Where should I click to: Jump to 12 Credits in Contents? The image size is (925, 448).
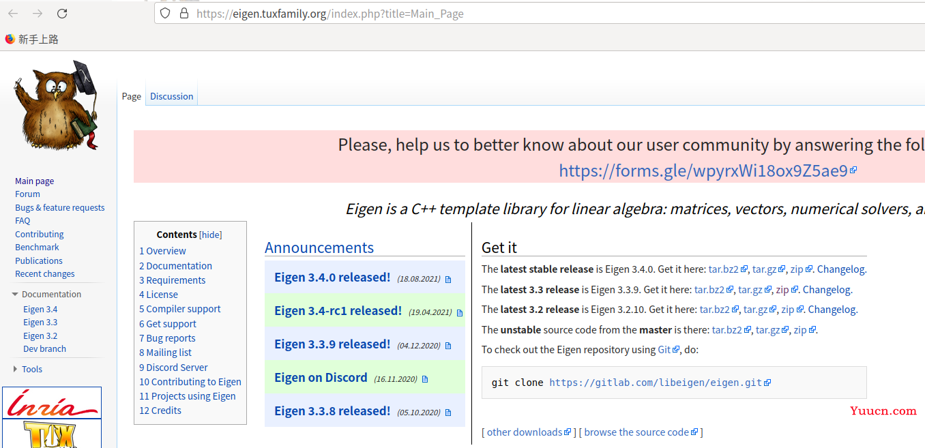pos(160,410)
